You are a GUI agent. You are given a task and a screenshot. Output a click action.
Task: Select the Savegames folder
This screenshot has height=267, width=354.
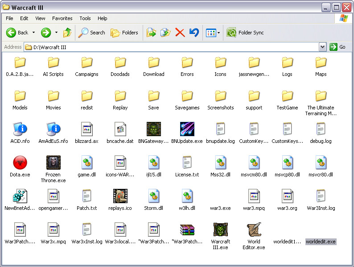(x=187, y=100)
